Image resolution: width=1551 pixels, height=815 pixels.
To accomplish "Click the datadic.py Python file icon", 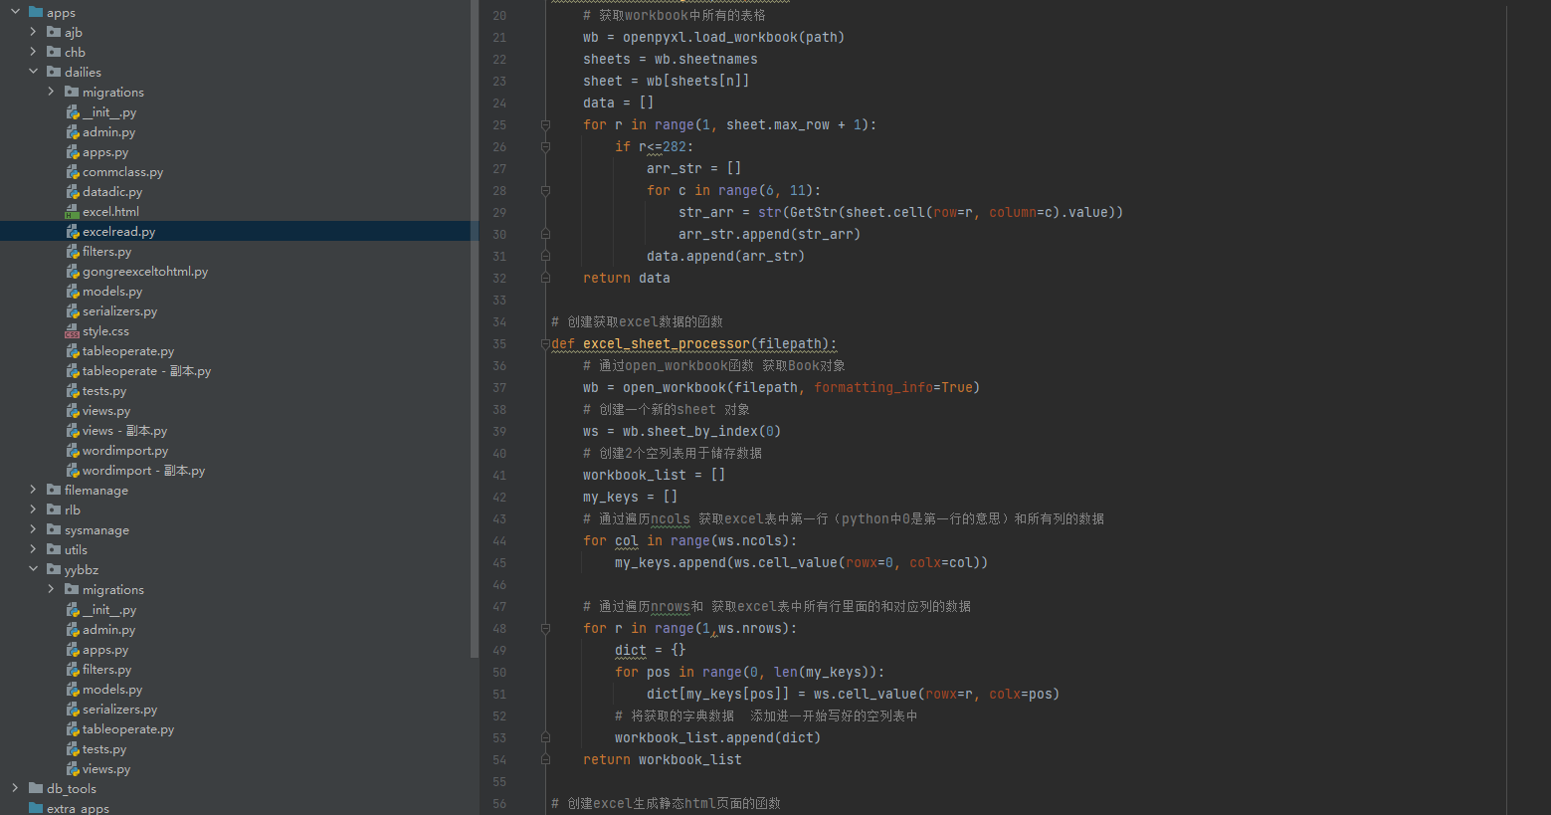I will coord(72,192).
